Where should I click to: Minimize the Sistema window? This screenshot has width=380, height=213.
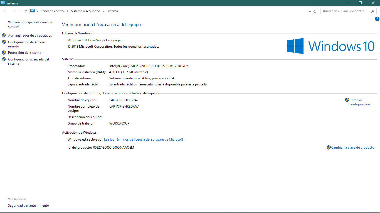(x=348, y=3)
